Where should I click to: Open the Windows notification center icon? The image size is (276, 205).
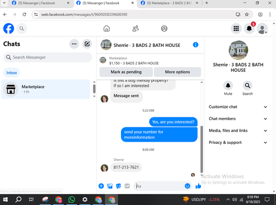click(x=267, y=199)
